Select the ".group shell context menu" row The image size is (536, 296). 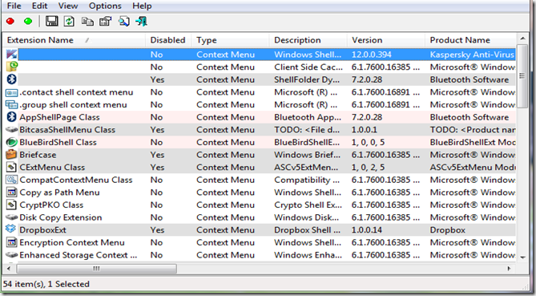point(259,105)
